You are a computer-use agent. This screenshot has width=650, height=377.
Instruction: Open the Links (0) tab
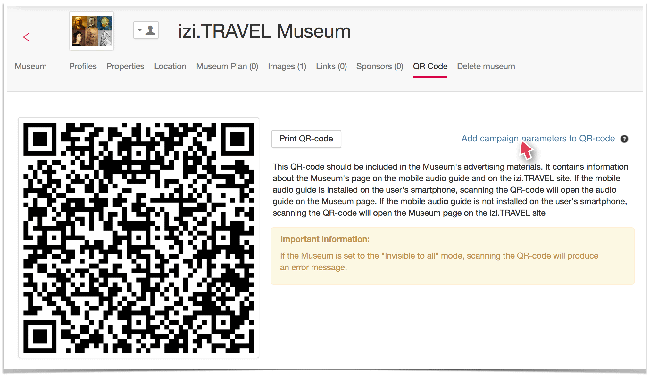[x=331, y=66]
